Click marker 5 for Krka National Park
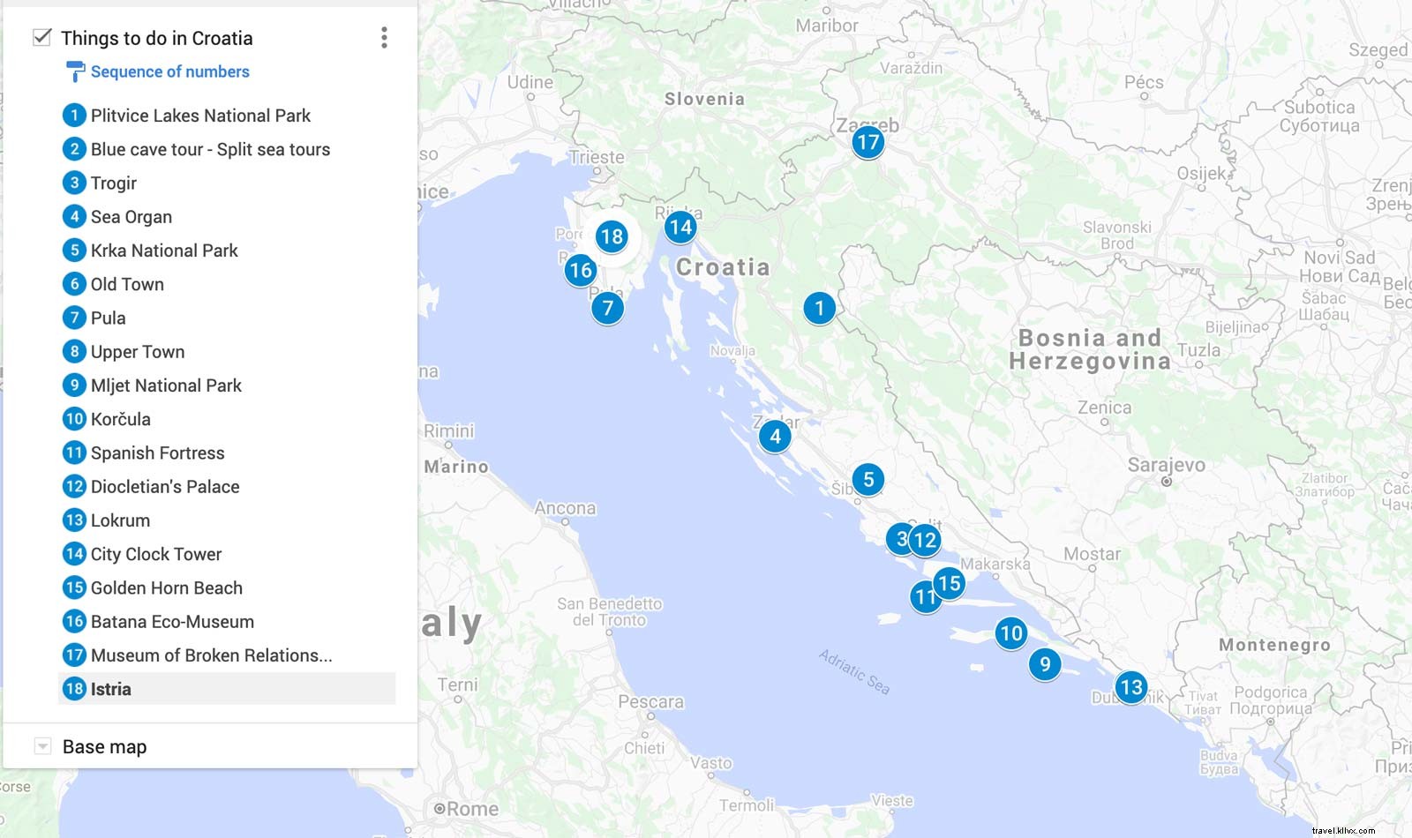This screenshot has height=838, width=1412. (x=868, y=479)
